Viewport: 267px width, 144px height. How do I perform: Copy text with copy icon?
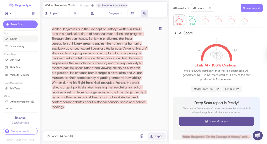(x=142, y=136)
